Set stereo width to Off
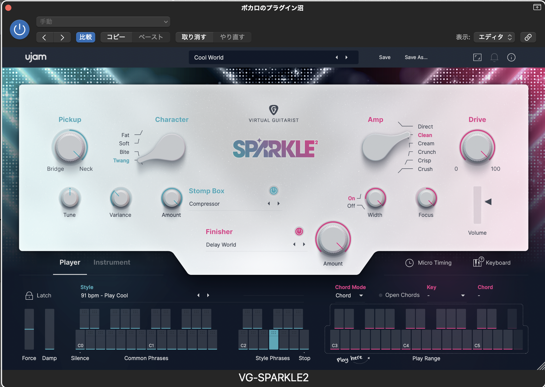Image resolution: width=545 pixels, height=387 pixels. (x=351, y=206)
